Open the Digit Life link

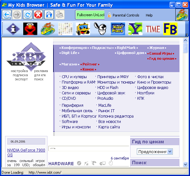[69, 53]
